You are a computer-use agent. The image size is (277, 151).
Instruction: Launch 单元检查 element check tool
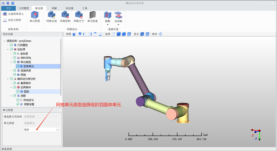93,17
